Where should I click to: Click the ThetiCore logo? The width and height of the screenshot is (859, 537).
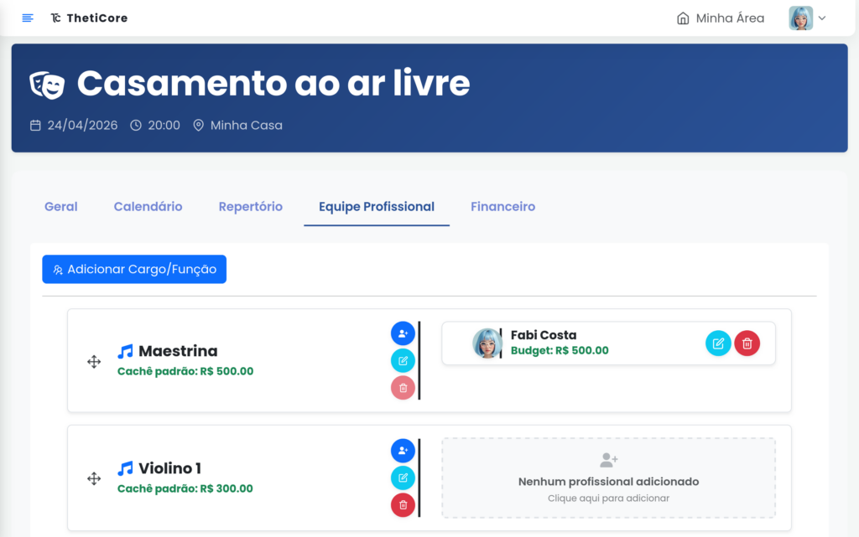coord(89,18)
